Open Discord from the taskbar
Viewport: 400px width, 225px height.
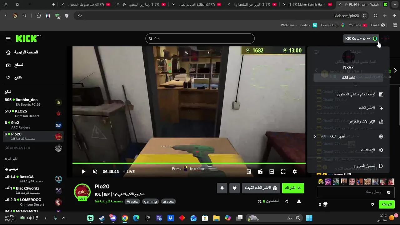point(113,218)
